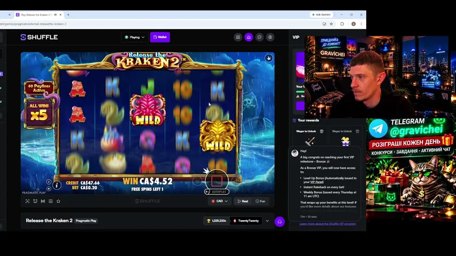Toggle the Autoplay button in the slot
The height and width of the screenshot is (256, 456).
[x=217, y=192]
